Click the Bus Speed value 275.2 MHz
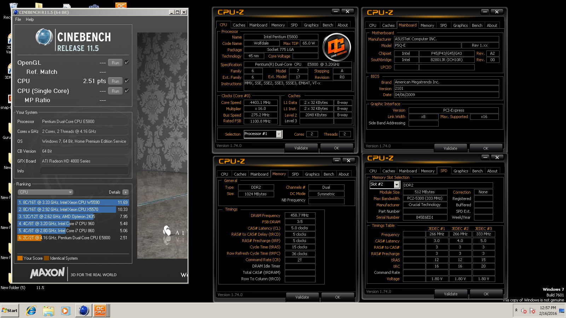Viewport: 566px width, 318px height. [260, 115]
